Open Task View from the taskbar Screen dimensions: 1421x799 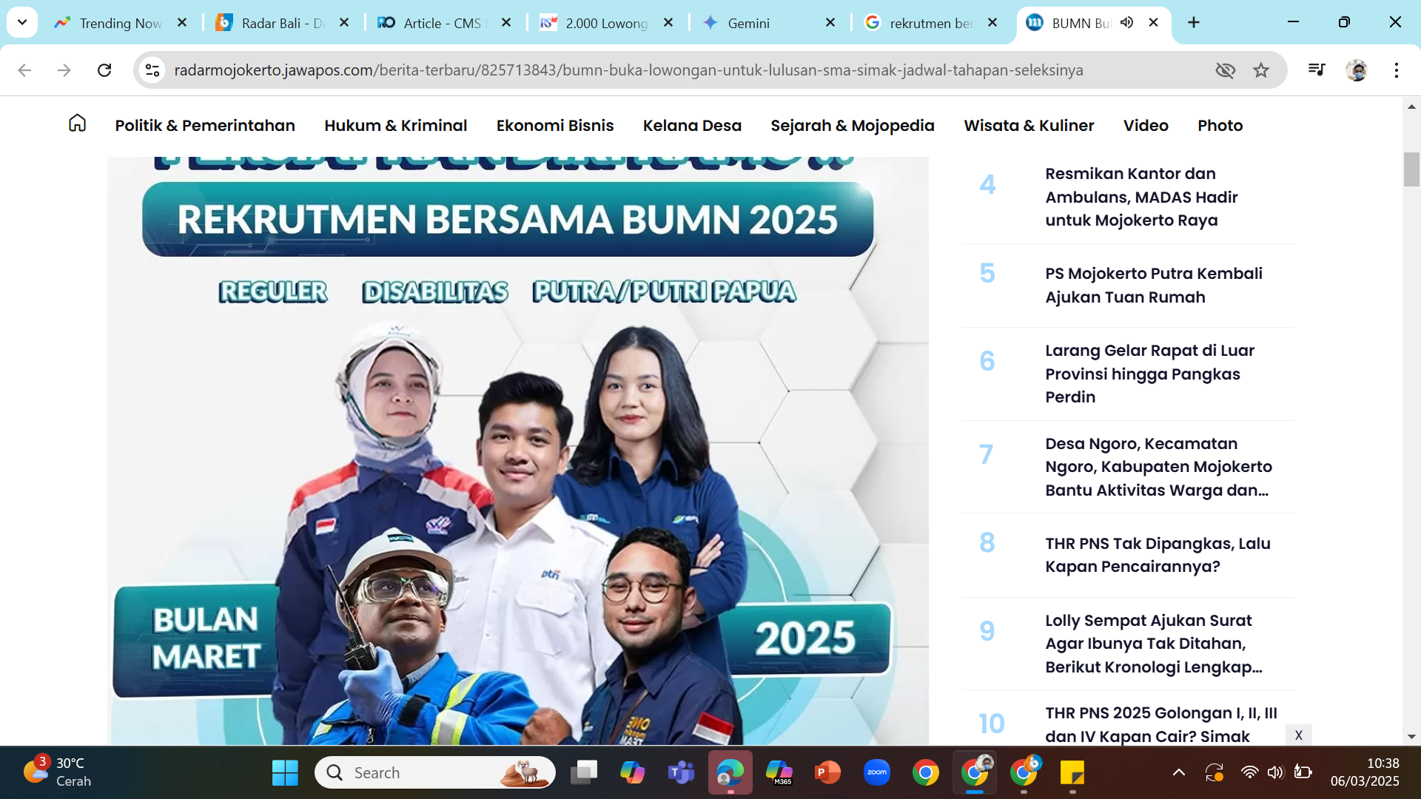coord(584,772)
